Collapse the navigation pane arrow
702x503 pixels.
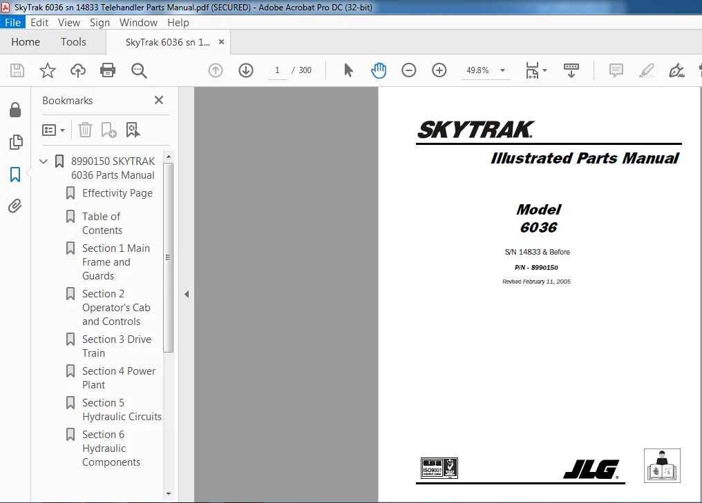pos(187,294)
